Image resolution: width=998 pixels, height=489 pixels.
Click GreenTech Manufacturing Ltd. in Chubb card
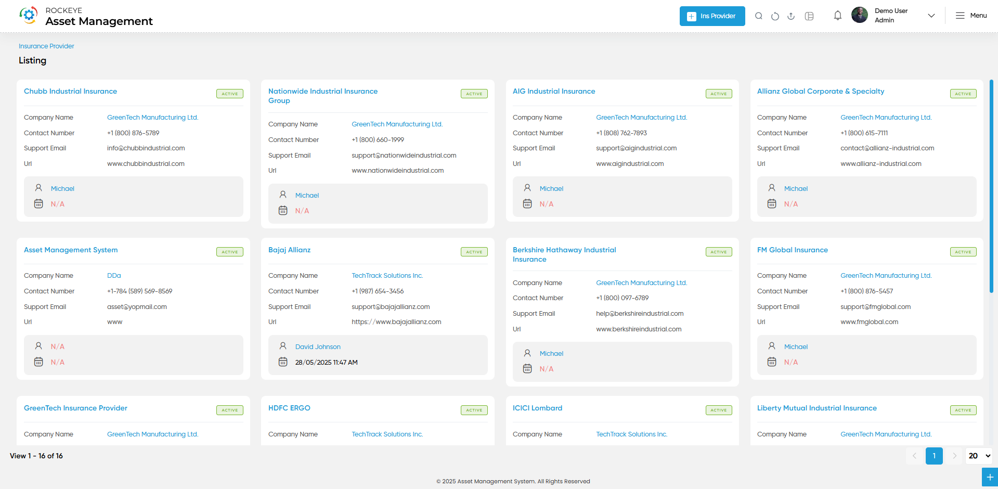click(152, 118)
